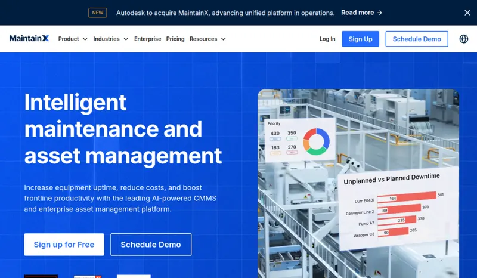This screenshot has height=278, width=477.
Task: Click the Sign up for Free button
Action: [x=64, y=245]
